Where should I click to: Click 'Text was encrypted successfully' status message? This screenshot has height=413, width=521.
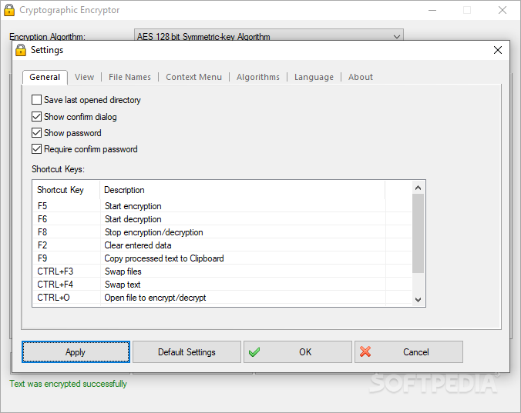pos(68,384)
